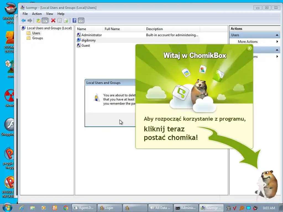Open Properties from the toolbar icon
The width and height of the screenshot is (283, 212).
tap(59, 20)
